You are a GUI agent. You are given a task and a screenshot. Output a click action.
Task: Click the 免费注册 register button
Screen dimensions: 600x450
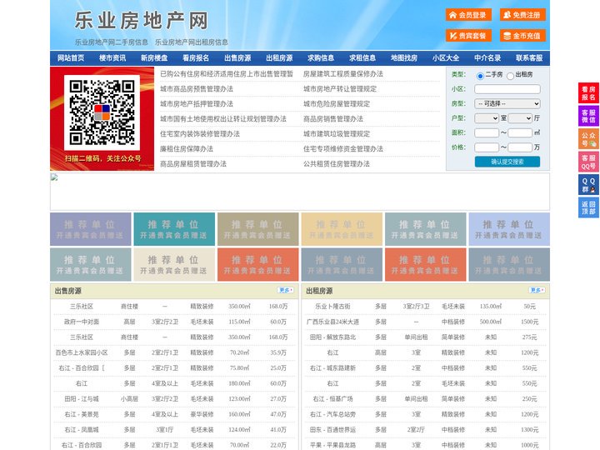click(x=522, y=15)
